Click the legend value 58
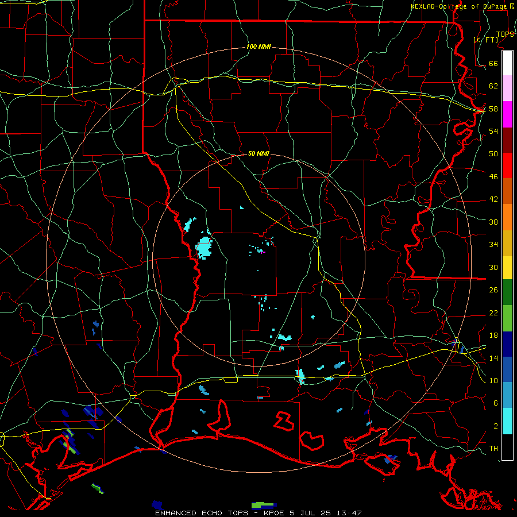This screenshot has height=517, width=517. (x=493, y=109)
